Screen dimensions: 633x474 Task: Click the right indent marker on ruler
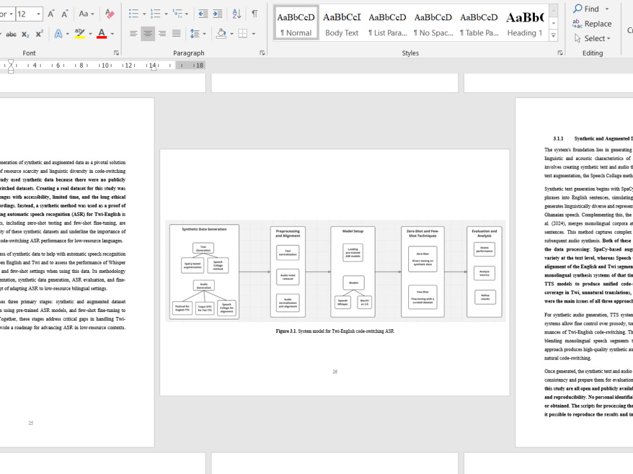click(153, 68)
